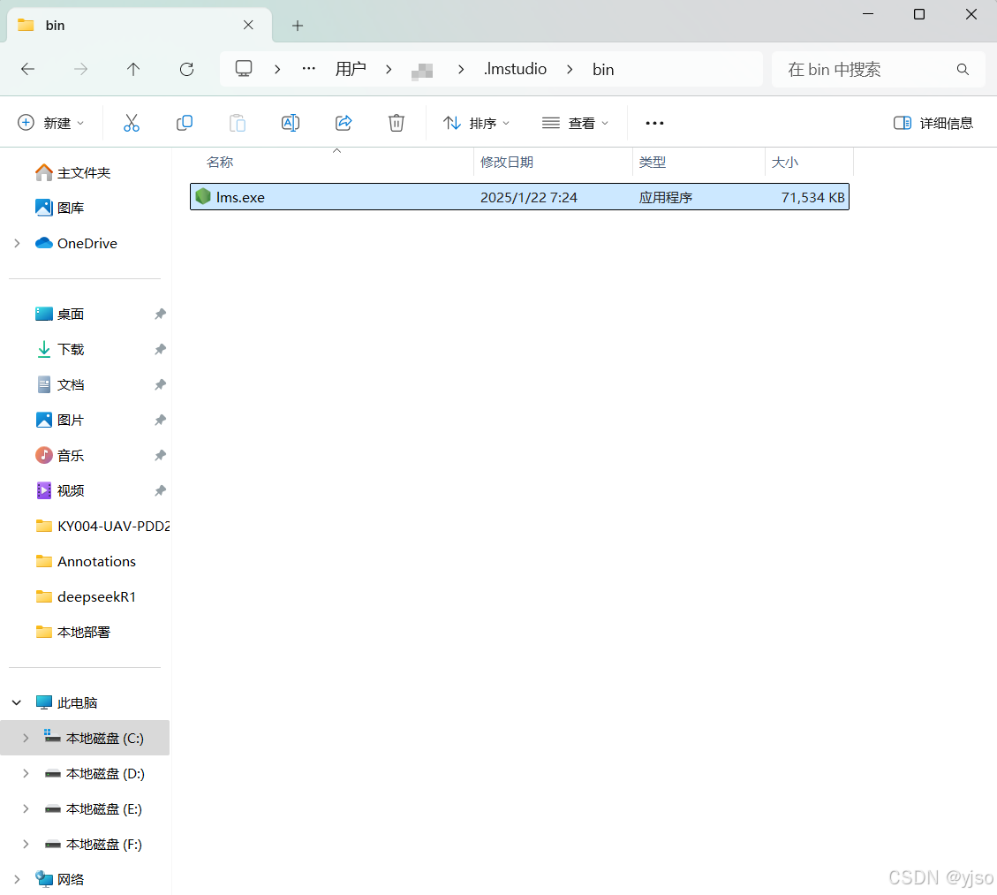Expand chevron after 用户 breadcrumb

coord(389,69)
